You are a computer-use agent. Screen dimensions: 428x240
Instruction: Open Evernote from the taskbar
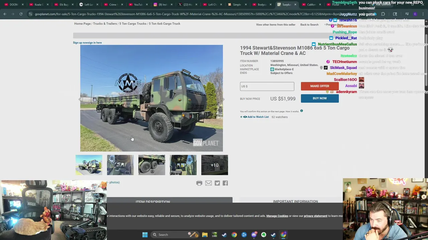click(263, 235)
